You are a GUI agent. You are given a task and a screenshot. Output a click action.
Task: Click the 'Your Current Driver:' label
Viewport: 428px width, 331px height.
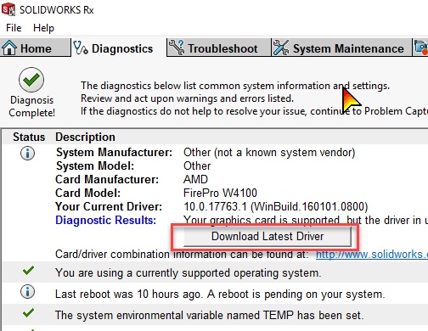pyautogui.click(x=109, y=206)
